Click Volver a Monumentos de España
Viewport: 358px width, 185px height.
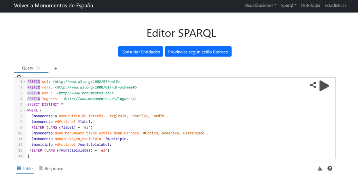[53, 6]
